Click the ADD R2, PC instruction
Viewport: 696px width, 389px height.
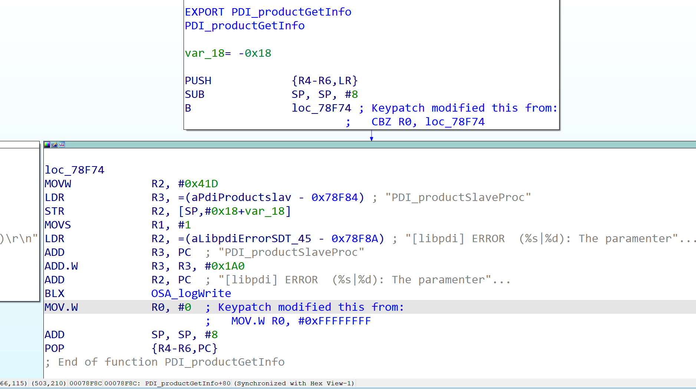[118, 280]
